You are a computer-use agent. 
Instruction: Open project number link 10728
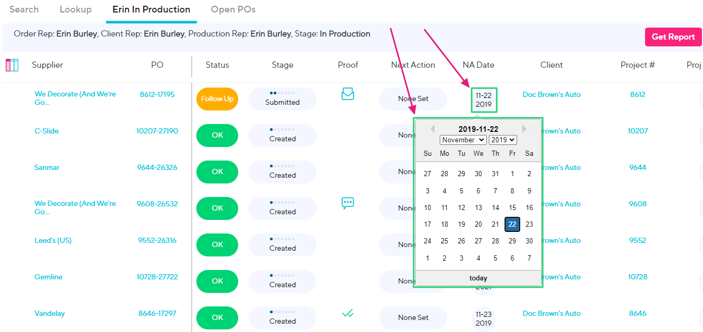[x=638, y=277]
